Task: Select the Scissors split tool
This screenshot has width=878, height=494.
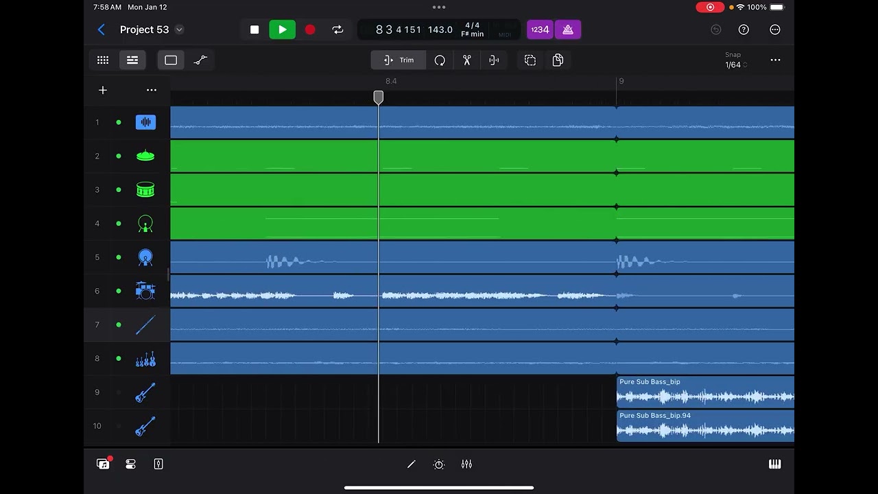Action: [467, 60]
